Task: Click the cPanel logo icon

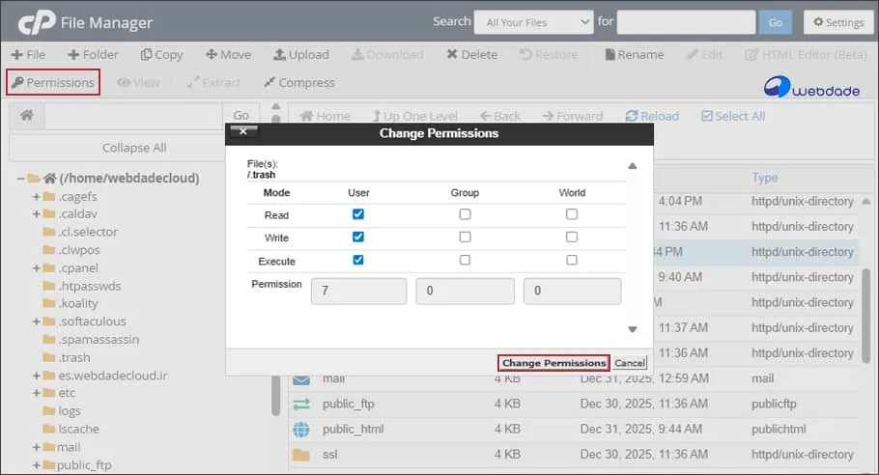Action: (36, 22)
